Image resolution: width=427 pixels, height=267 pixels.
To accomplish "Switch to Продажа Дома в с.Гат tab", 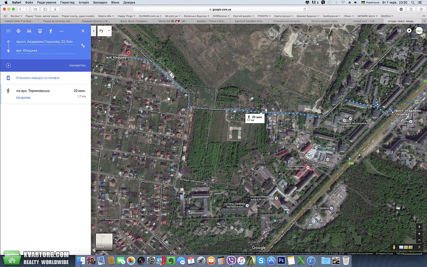I will pyautogui.click(x=96, y=21).
